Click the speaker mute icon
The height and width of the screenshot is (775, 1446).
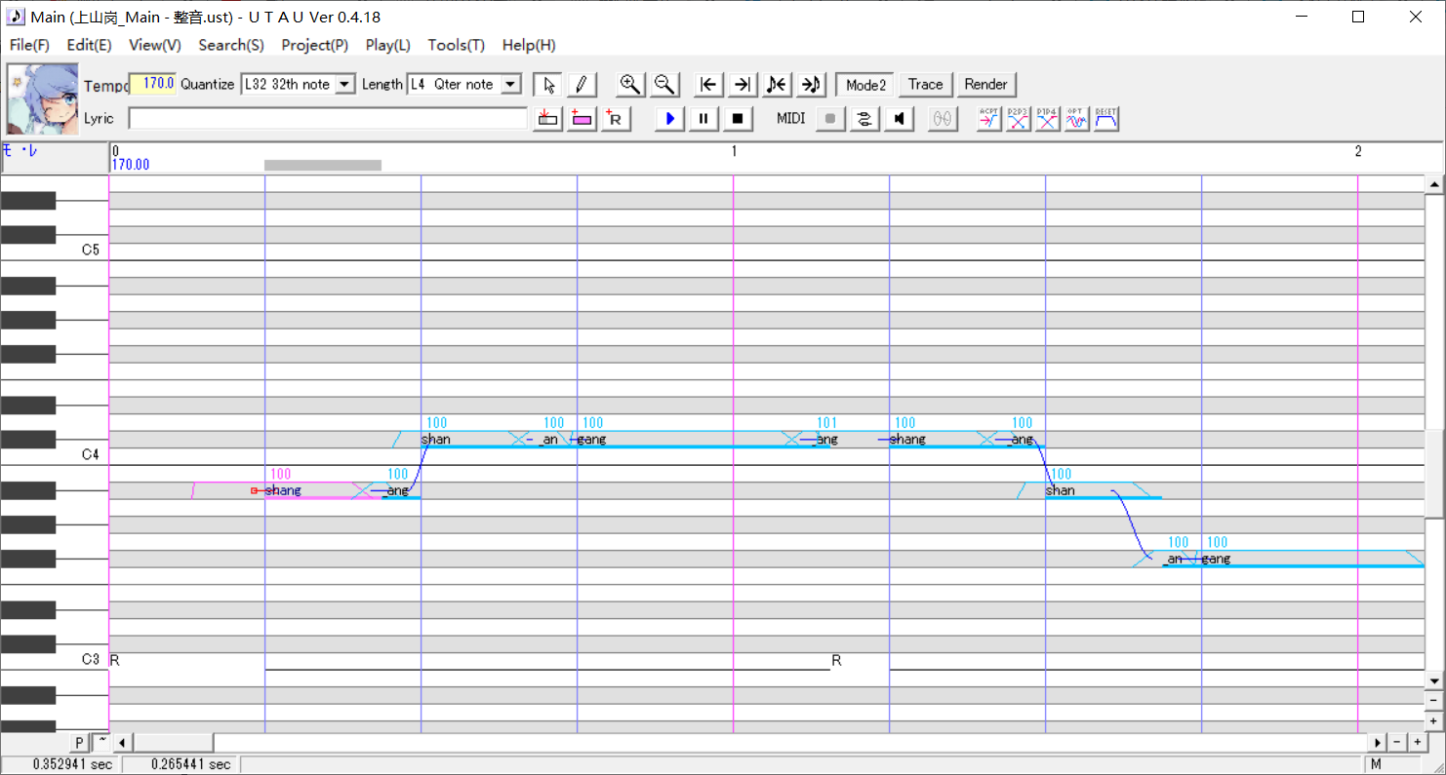click(x=899, y=119)
